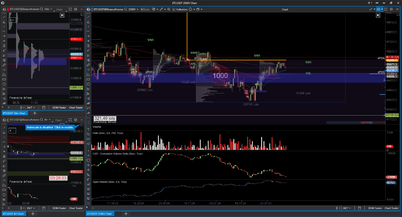
Task: Switch to BTCUSDT 30m Chart tab
Action: (x=14, y=113)
